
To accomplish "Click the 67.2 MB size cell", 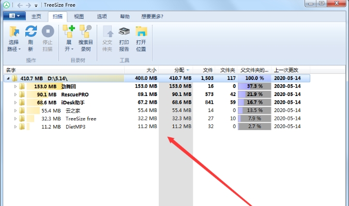I will pos(147,102).
